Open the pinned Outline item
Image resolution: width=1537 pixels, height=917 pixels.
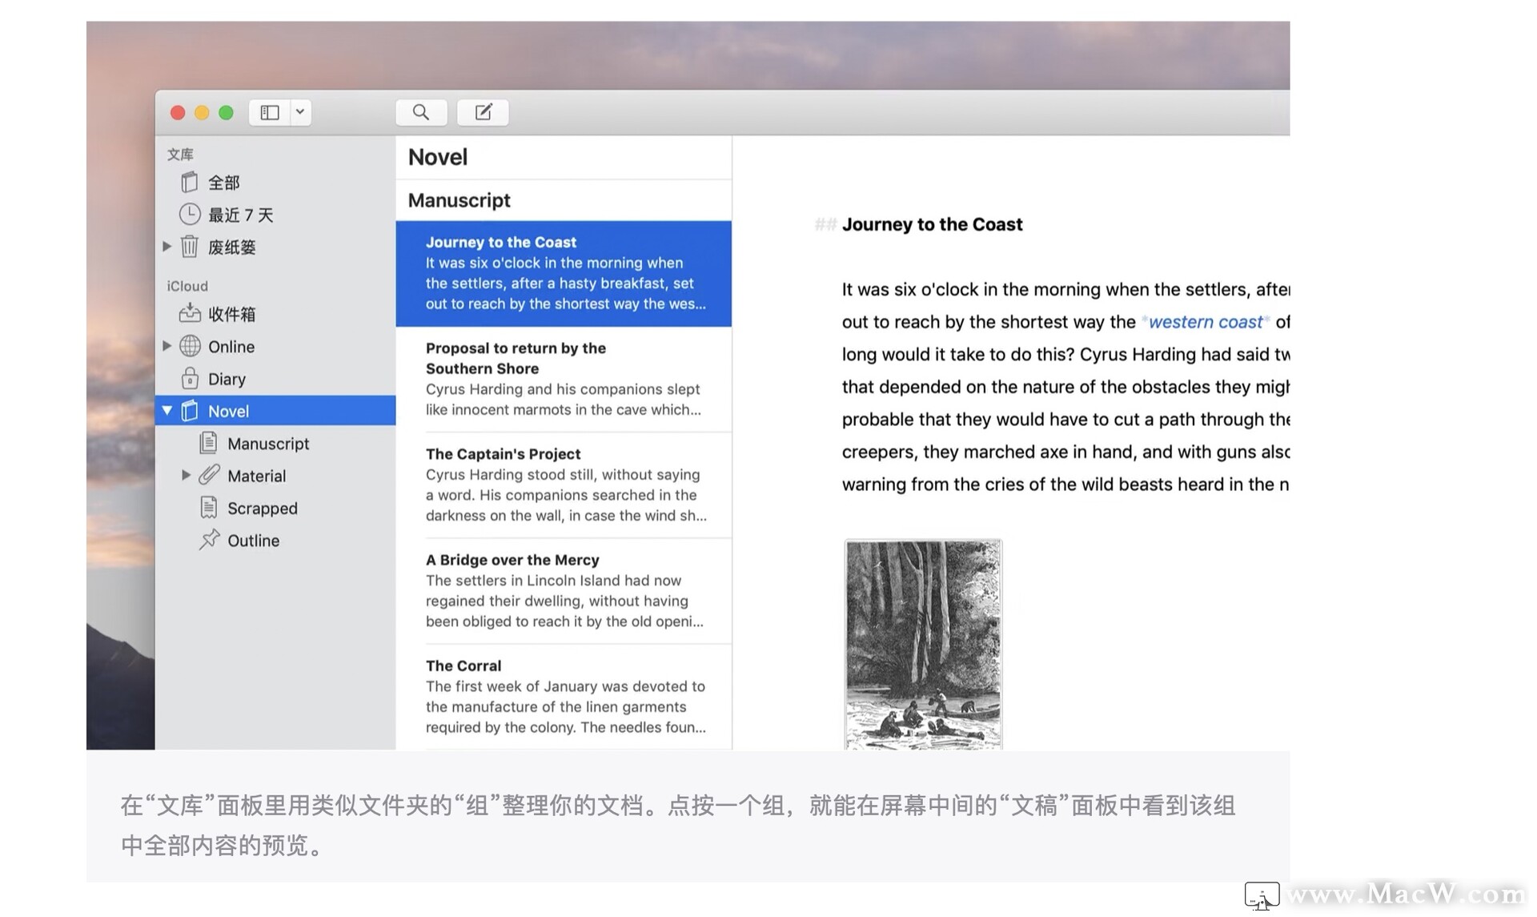[253, 541]
